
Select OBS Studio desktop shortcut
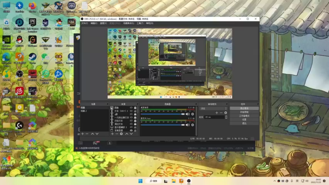(19, 76)
